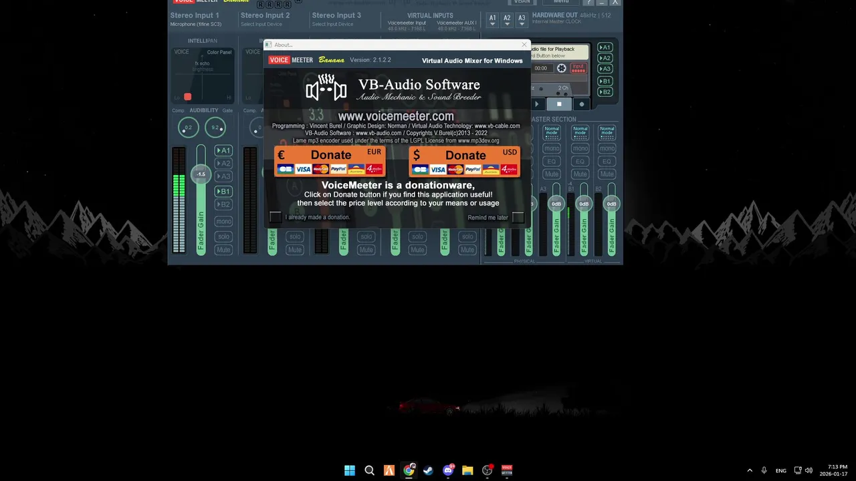
Task: Open EQ on the B2 master bus
Action: pos(607,162)
